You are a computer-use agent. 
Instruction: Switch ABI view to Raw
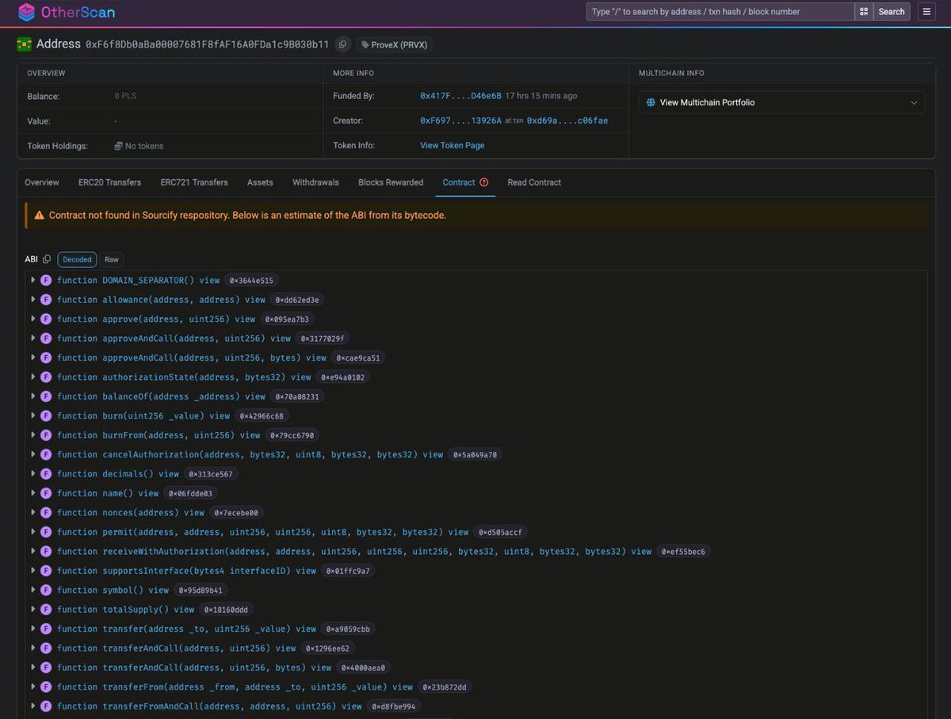point(112,259)
